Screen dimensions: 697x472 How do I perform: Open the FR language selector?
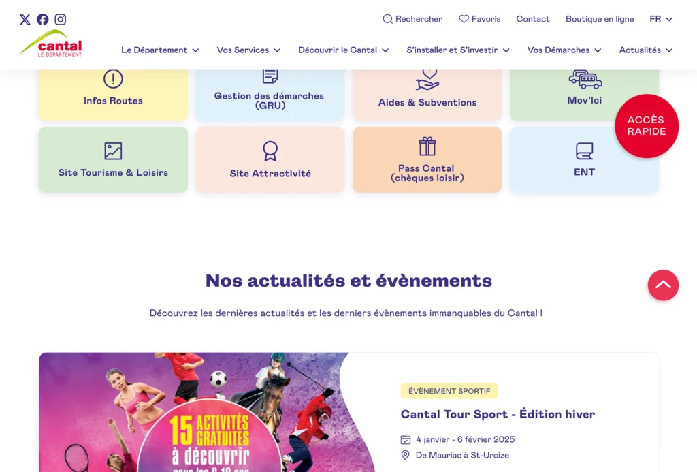tap(661, 19)
